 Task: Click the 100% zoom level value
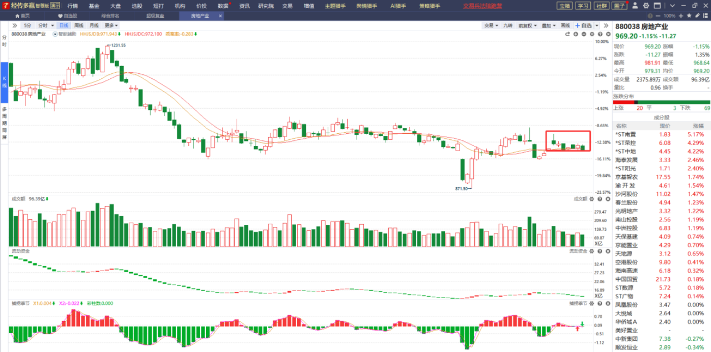(x=669, y=16)
